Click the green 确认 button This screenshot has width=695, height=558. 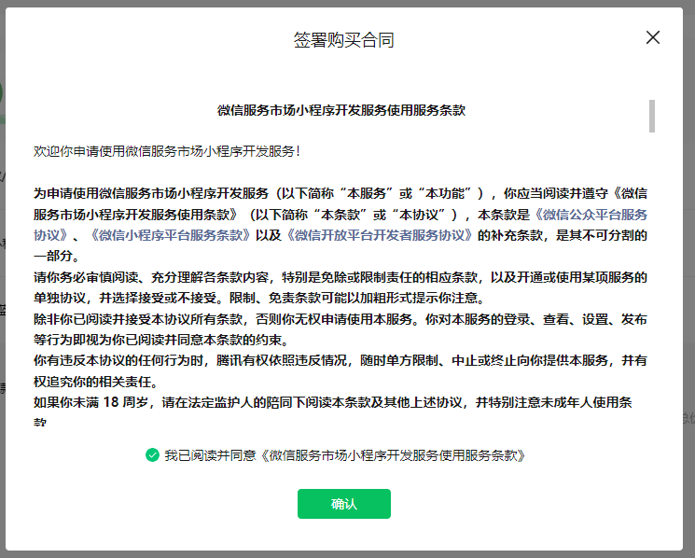(x=344, y=504)
